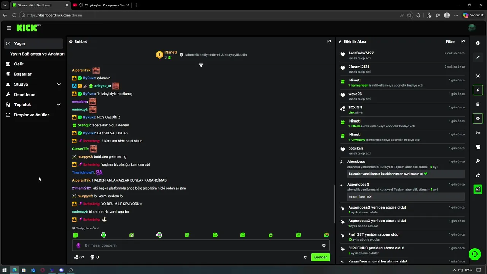Image resolution: width=487 pixels, height=274 pixels.
Task: Click the channel points dots icon in sidebar
Action: coord(478,175)
